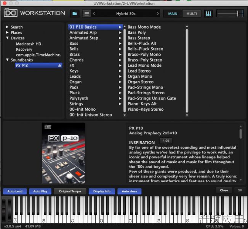Viewport: 248px width, 229px height.
Task: Open the Organ category
Action: [95, 82]
